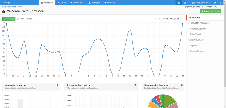Screen dimensions: 226x108
Task: Select Overview in the sidebar
Action: (205, 17)
